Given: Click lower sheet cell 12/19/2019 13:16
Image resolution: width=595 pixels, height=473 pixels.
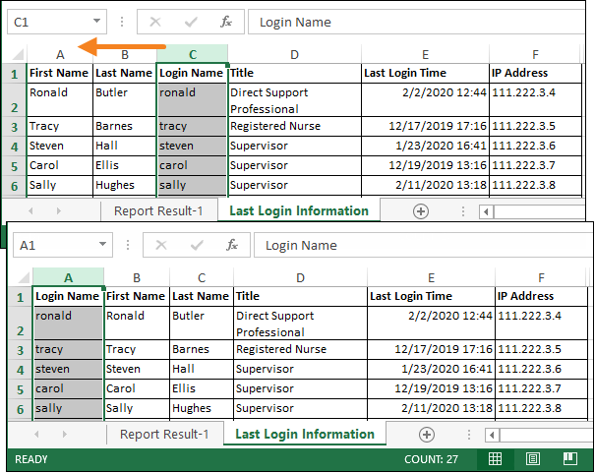Looking at the screenshot, I should 431,388.
